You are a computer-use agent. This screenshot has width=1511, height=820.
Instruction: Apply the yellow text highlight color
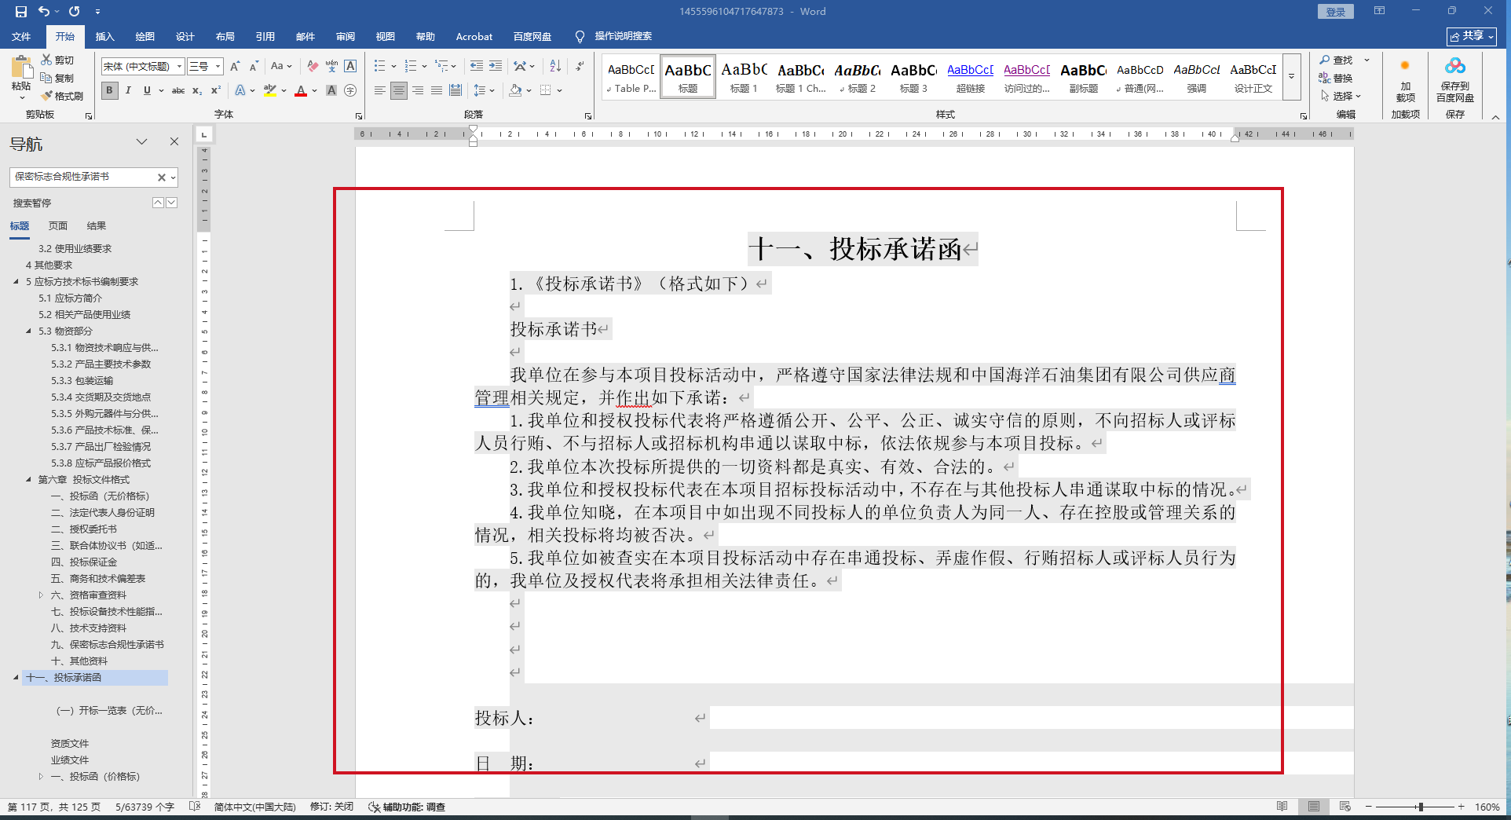tap(270, 91)
